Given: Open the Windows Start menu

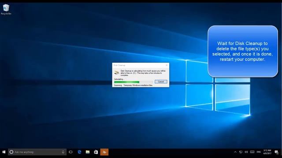Looking at the screenshot, I should [4, 152].
